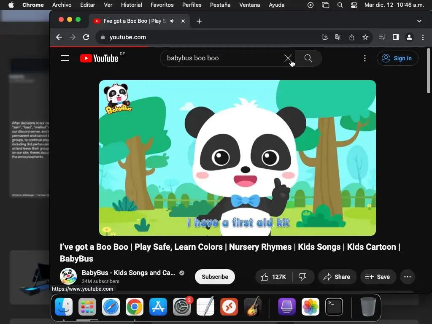
Task: Subscribe to the BabyBus channel
Action: (215, 277)
